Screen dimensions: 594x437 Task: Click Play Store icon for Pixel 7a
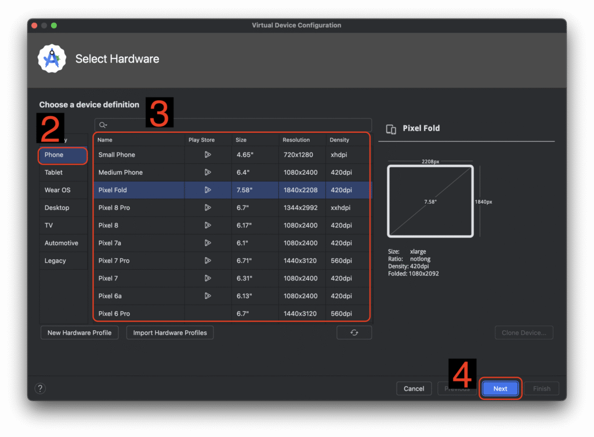click(x=208, y=243)
